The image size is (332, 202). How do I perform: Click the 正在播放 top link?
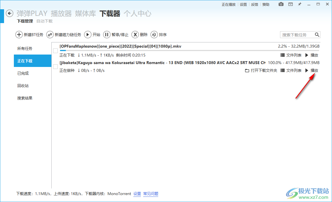tap(228, 4)
